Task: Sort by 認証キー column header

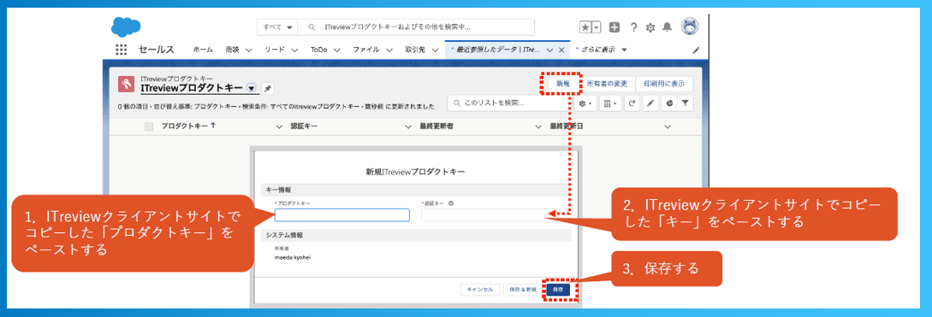Action: 305,126
